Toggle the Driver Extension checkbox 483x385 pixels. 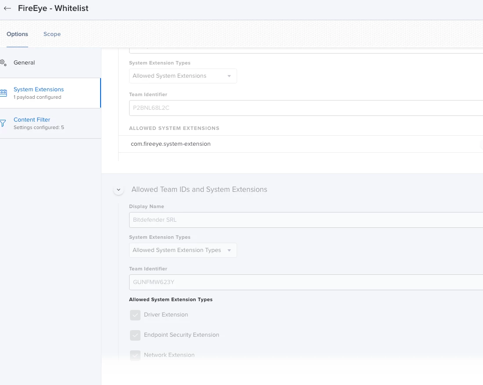click(x=135, y=315)
